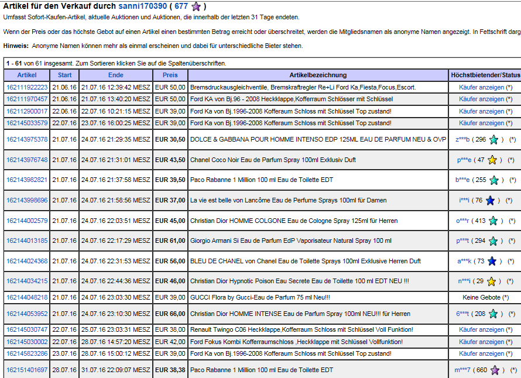Open item 162112900017
The width and height of the screenshot is (521, 378).
[x=27, y=111]
